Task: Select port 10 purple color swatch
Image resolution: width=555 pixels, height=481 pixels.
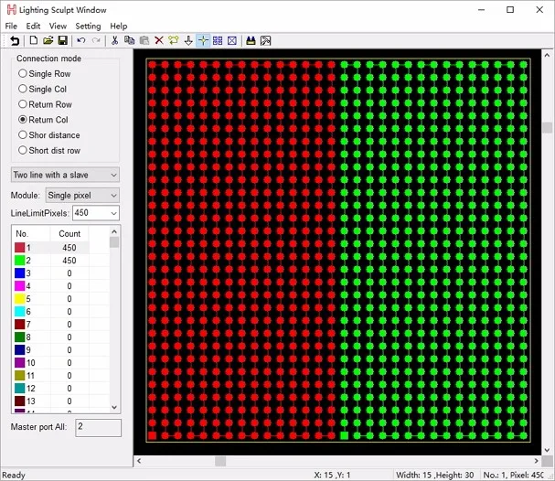Action: [x=19, y=362]
